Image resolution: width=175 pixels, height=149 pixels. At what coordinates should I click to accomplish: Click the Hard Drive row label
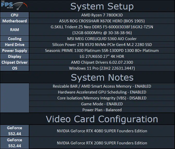tap(14, 45)
